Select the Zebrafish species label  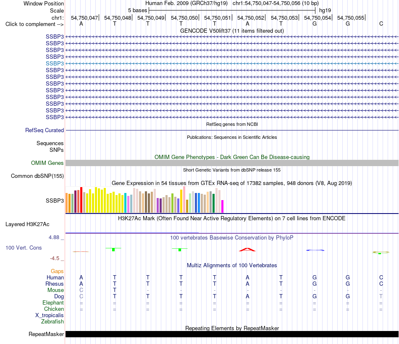click(52, 322)
